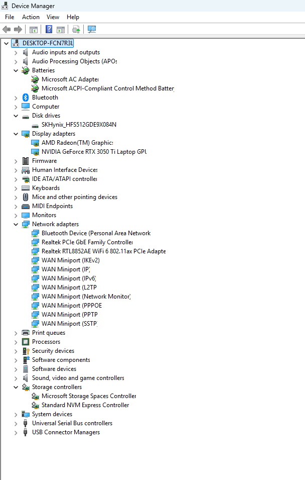This screenshot has height=480, width=305.
Task: Collapse the Batteries category chevron
Action: (16, 71)
